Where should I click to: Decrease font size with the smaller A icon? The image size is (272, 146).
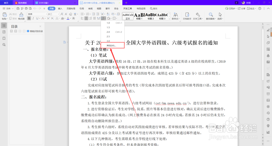click(66, 14)
